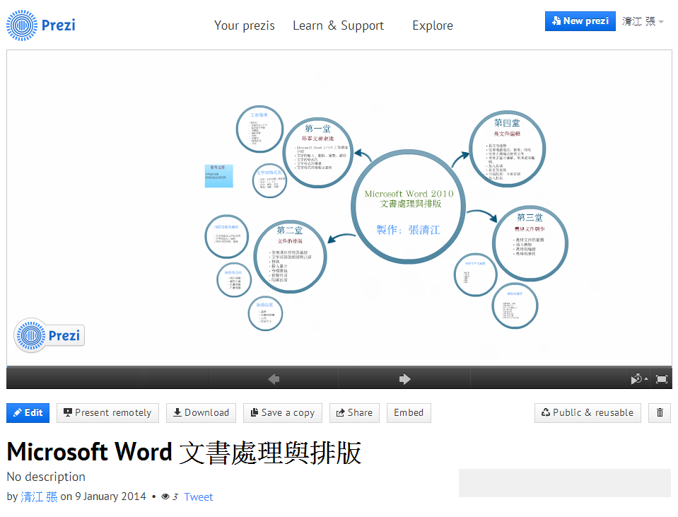Start Present remotely

tap(107, 413)
